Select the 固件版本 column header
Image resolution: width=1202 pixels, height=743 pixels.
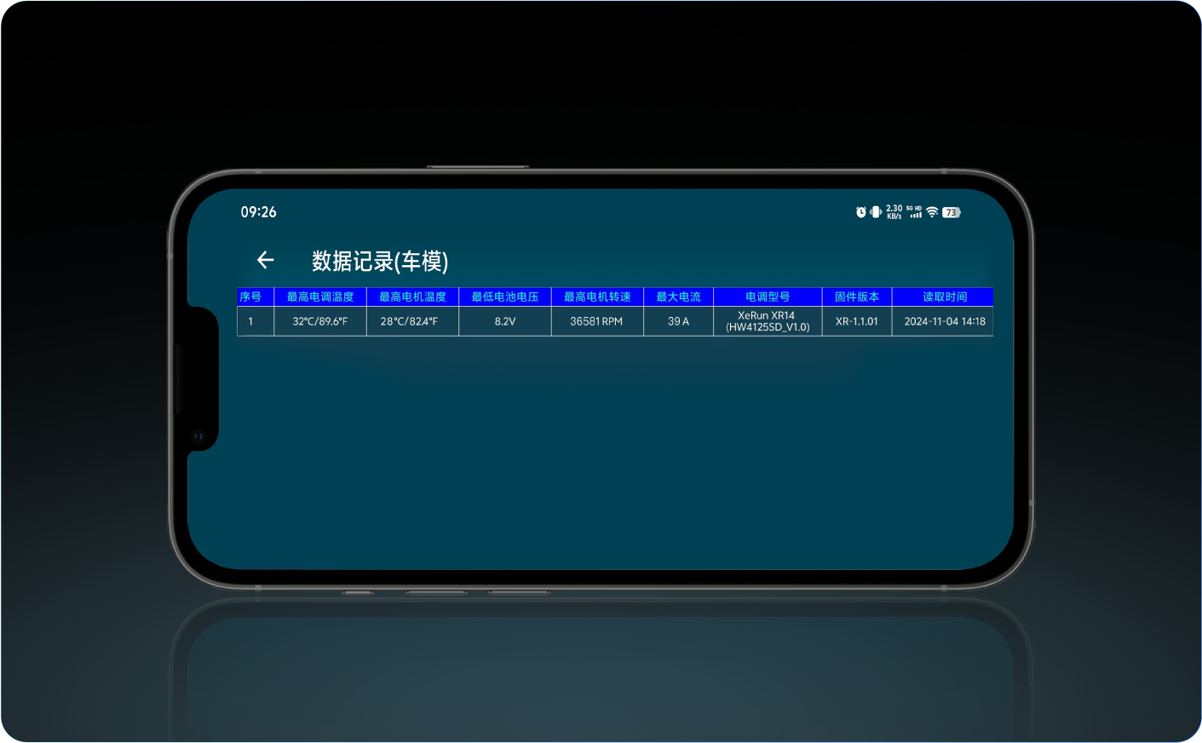pyautogui.click(x=857, y=297)
